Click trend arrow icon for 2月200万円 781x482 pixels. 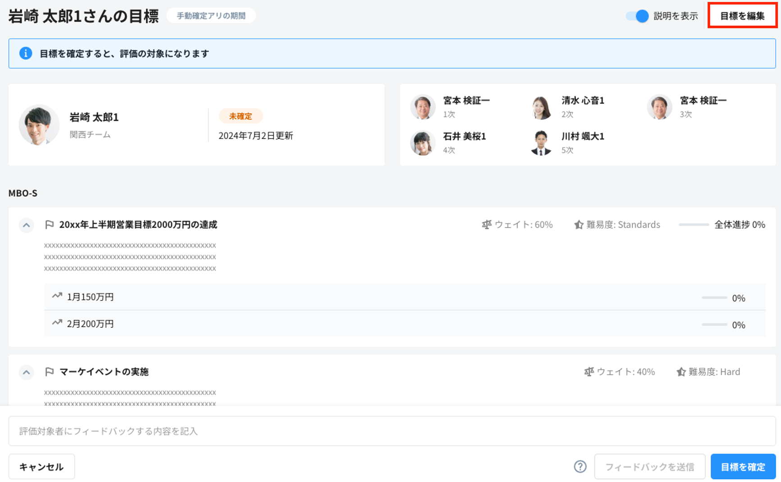(57, 323)
